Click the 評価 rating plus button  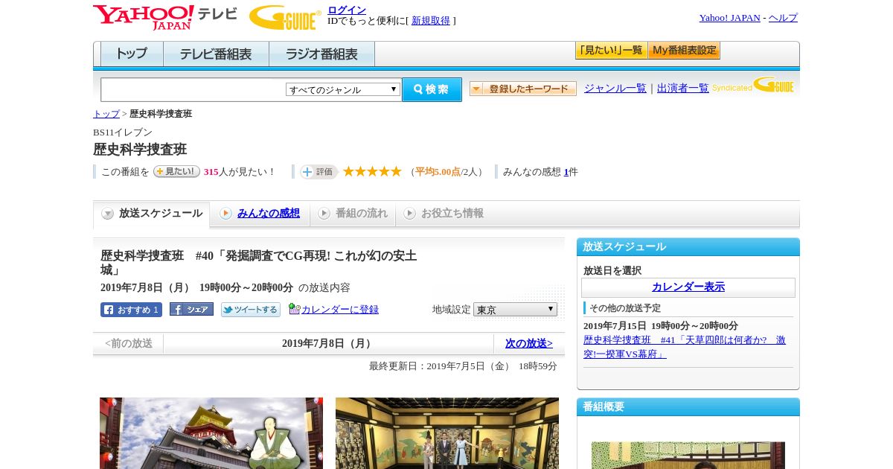(x=319, y=172)
